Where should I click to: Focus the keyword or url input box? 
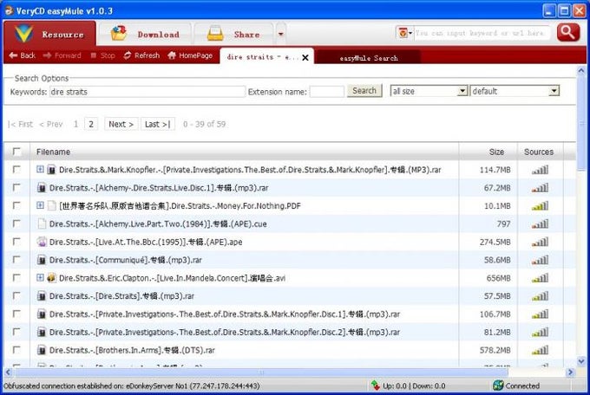(x=482, y=33)
